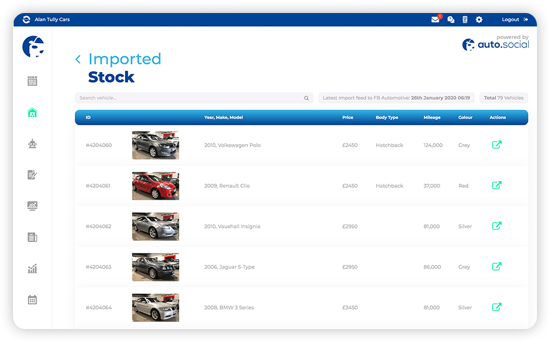Viewport: 550px width, 342px height.
Task: Click the red Renault Clio thumbnail
Action: [155, 186]
